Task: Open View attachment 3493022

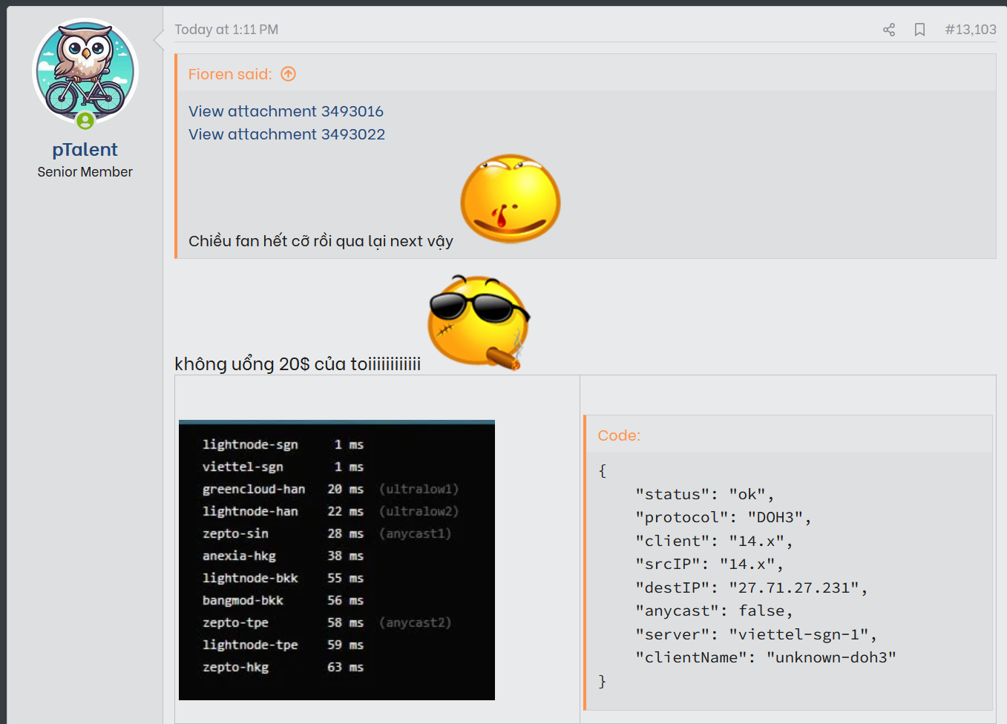Action: 286,134
